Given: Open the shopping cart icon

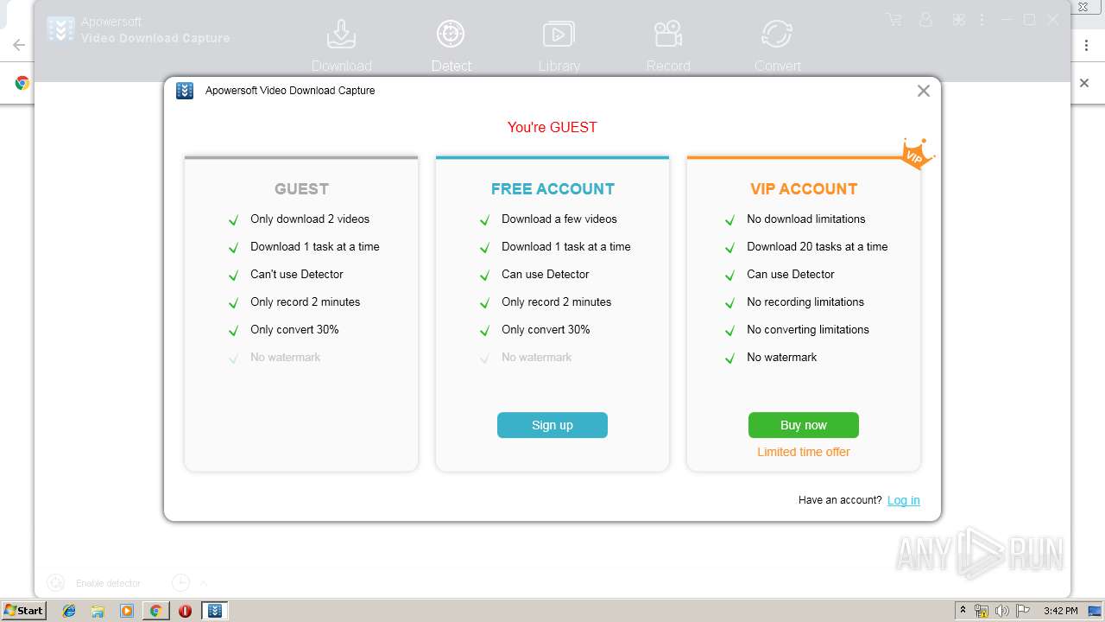Looking at the screenshot, I should point(893,19).
